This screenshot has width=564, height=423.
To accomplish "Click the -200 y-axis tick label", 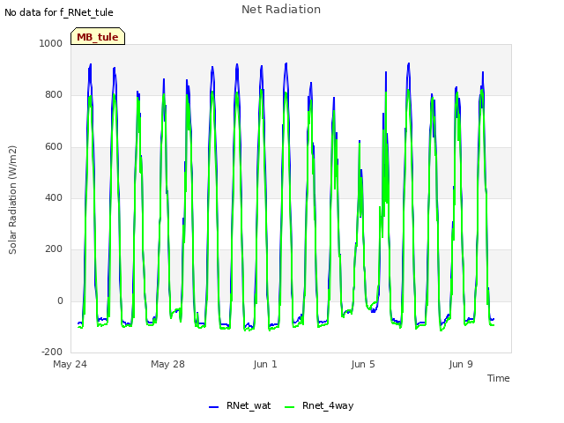I will pyautogui.click(x=52, y=352).
